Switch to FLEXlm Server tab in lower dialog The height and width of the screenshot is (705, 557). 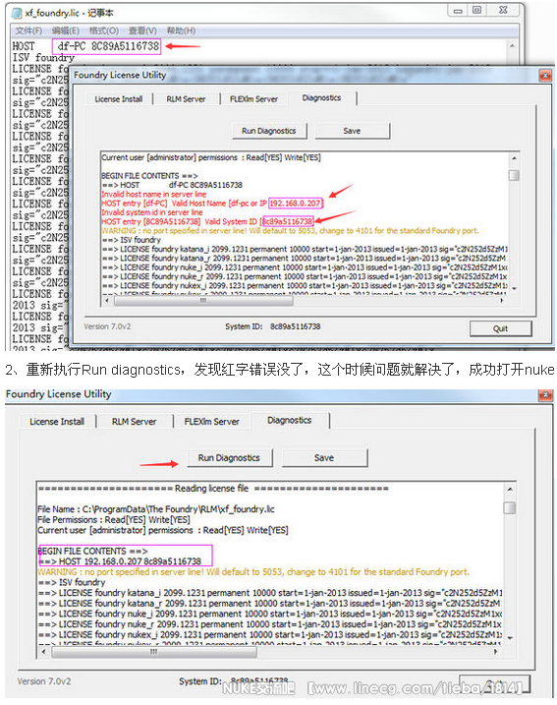pos(212,422)
